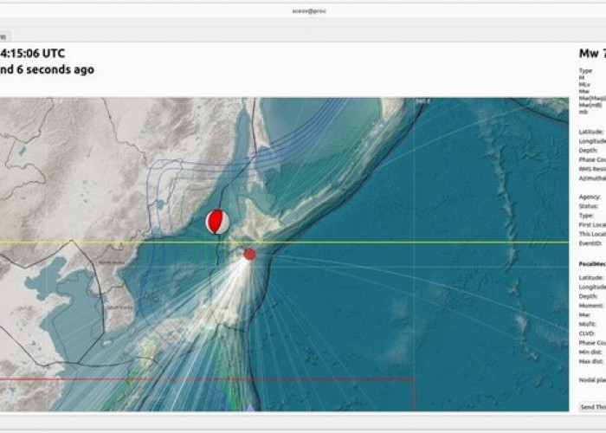Click the 'Mw(mB)' magnitude type row
Screen dimensions: 606x433
point(590,105)
